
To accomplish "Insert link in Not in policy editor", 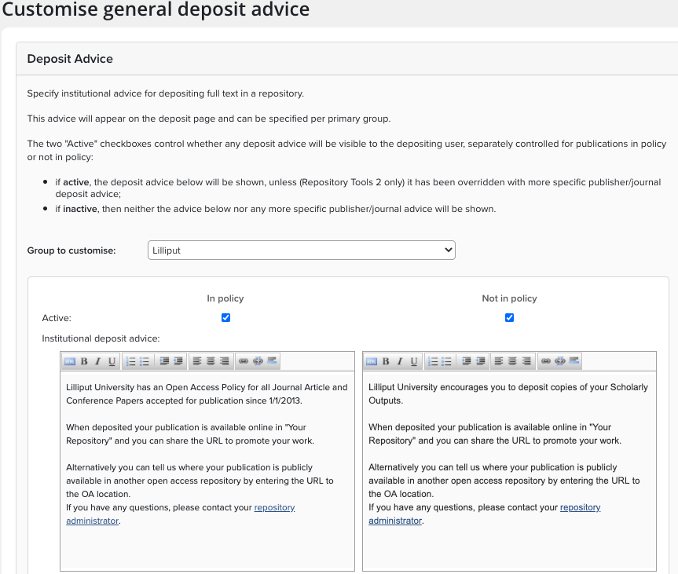I will (546, 361).
